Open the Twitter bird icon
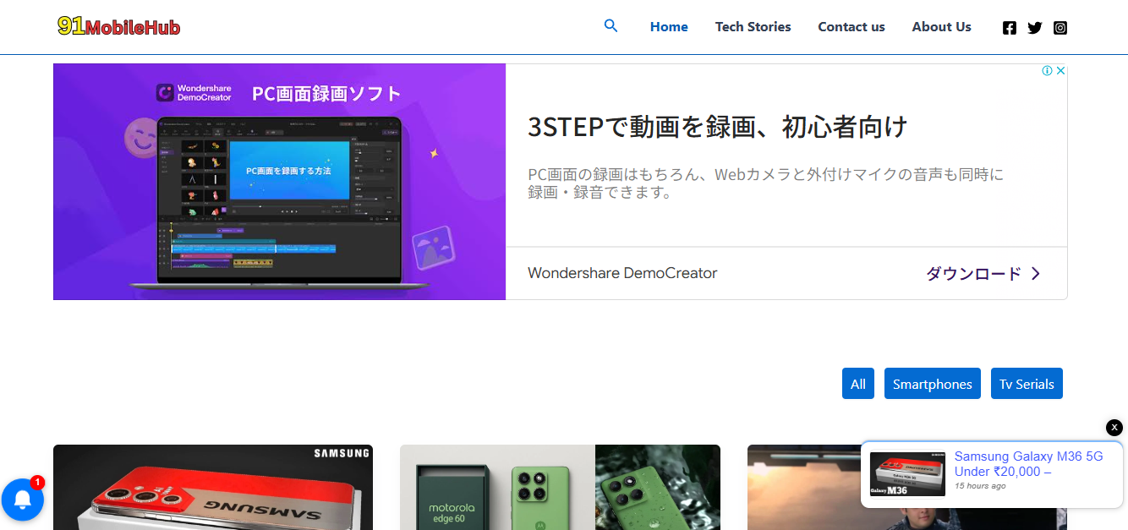The width and height of the screenshot is (1128, 530). 1035,27
